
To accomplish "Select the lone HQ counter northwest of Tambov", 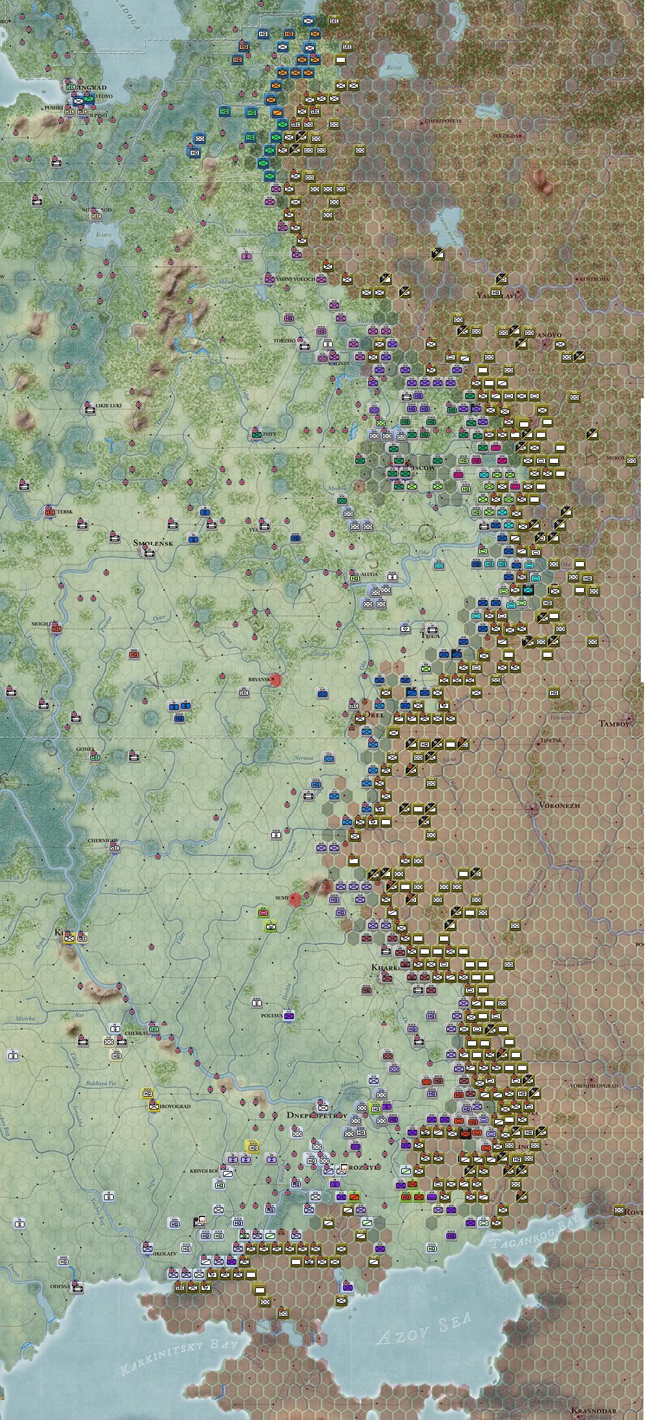I will [x=554, y=693].
